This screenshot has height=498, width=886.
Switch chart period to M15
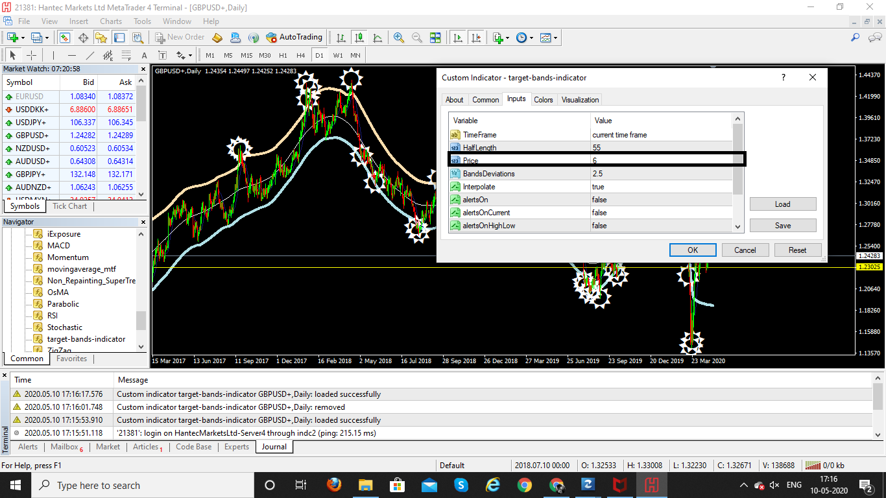pyautogui.click(x=246, y=55)
